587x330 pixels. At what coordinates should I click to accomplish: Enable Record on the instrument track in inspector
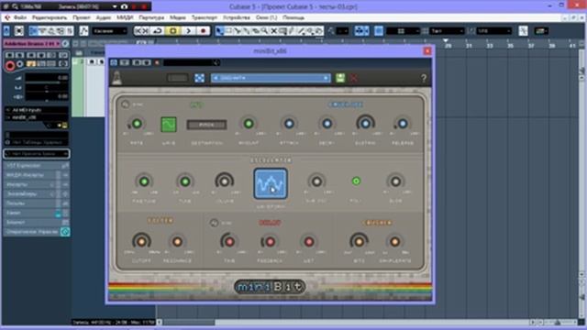click(x=10, y=66)
